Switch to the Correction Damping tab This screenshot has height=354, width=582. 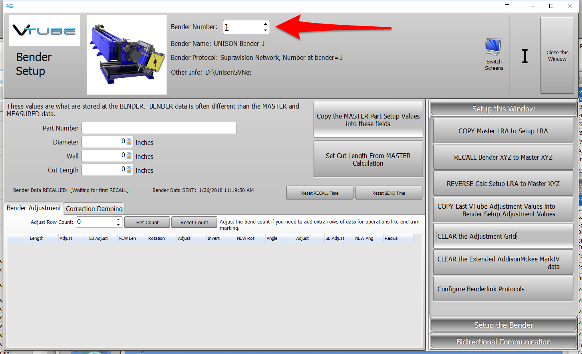click(x=94, y=209)
